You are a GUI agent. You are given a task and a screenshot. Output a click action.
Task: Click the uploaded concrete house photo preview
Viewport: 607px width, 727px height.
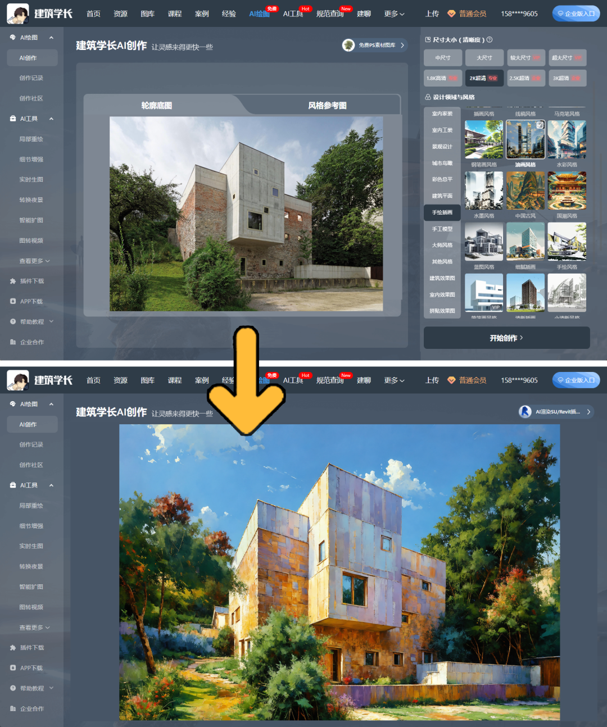click(x=246, y=213)
